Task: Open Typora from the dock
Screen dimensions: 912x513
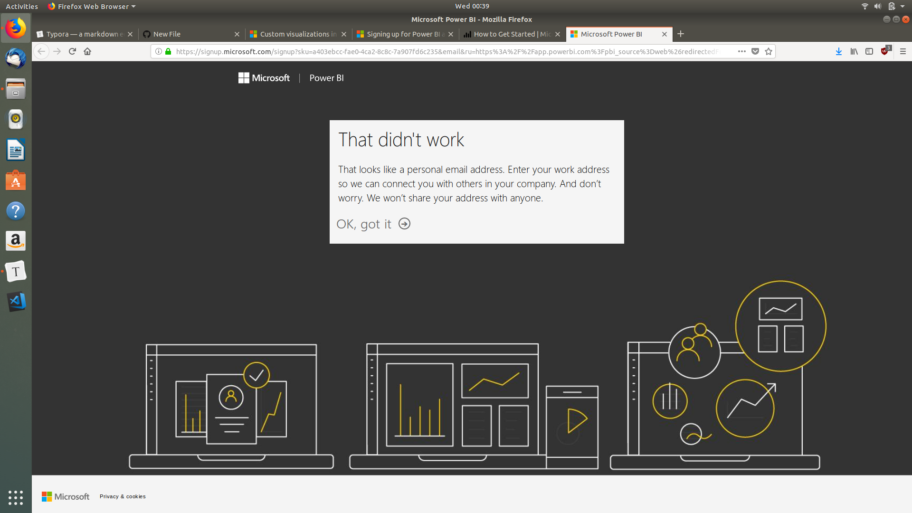Action: (16, 271)
